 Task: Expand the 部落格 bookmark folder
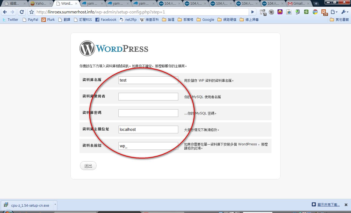186,20
